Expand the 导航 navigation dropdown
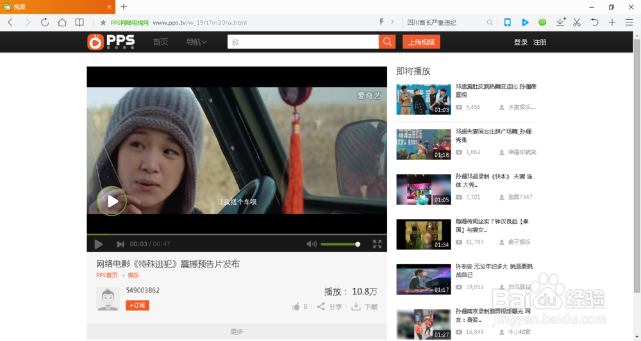 (x=197, y=42)
